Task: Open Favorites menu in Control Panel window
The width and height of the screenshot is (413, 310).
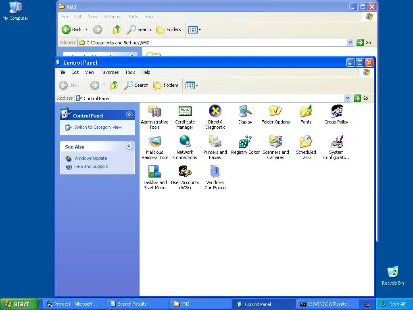Action: 110,72
